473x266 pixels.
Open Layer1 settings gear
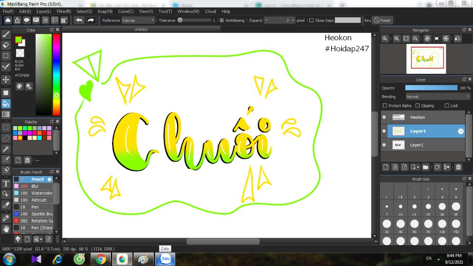pyautogui.click(x=461, y=131)
